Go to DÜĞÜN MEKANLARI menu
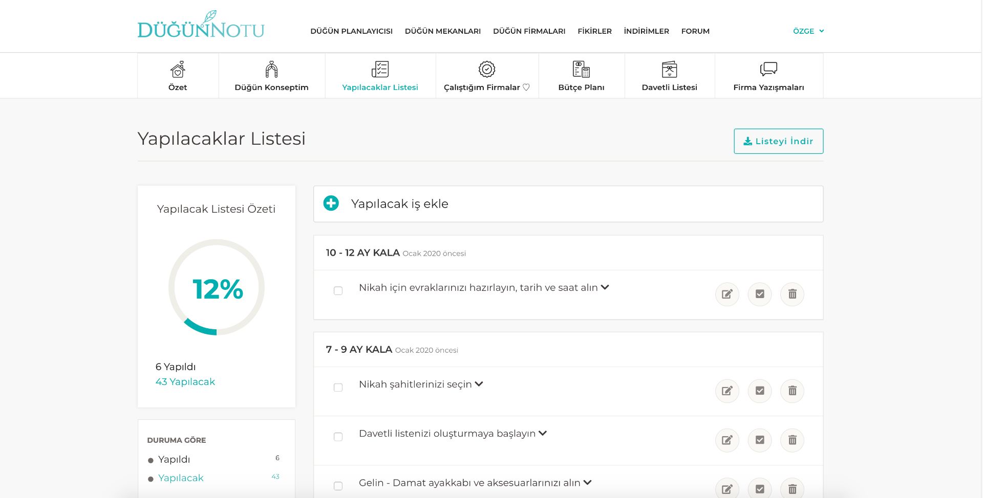Screen dimensions: 983x498 click(443, 31)
